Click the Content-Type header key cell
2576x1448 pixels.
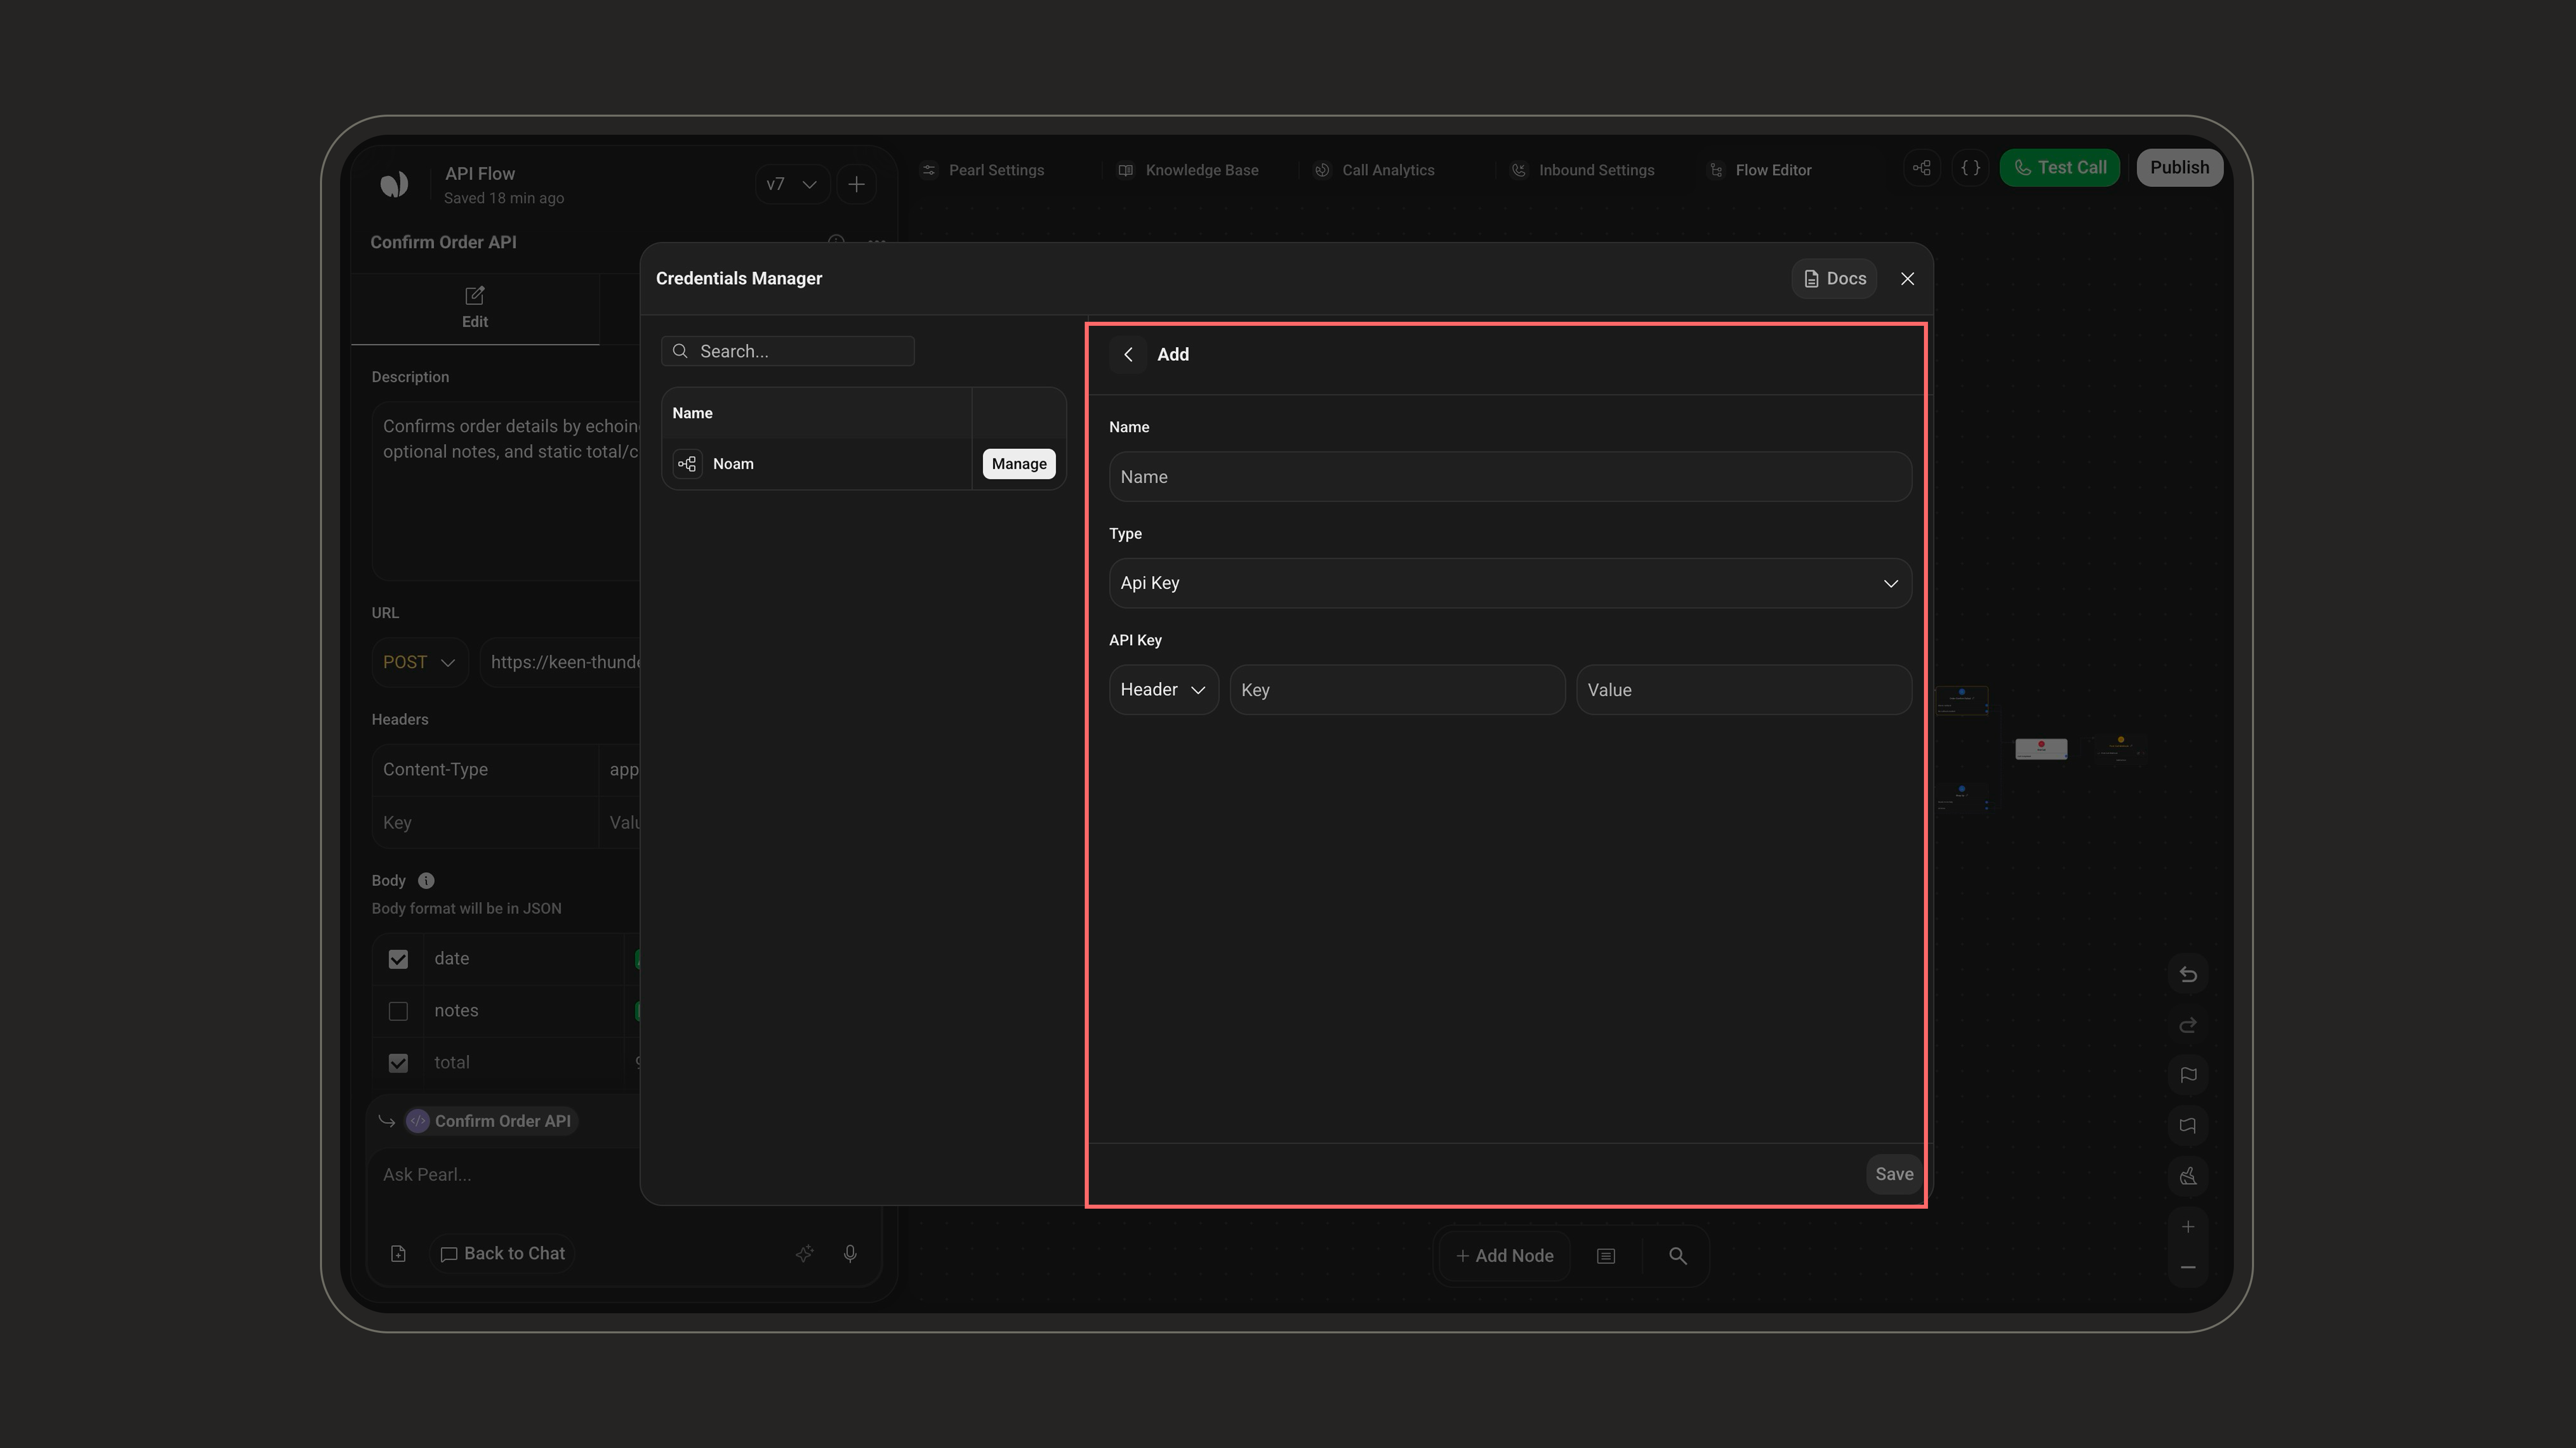click(485, 769)
